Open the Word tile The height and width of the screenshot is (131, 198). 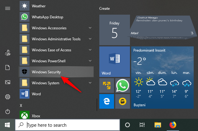[x=115, y=62]
